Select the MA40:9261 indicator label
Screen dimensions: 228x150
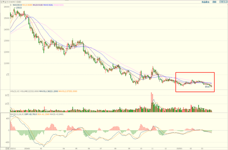(48, 5)
